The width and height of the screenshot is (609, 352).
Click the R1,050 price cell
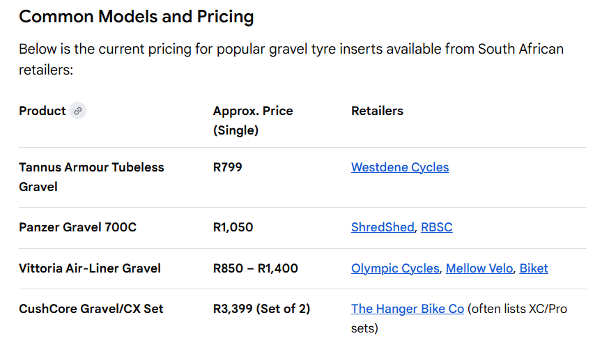pyautogui.click(x=233, y=227)
